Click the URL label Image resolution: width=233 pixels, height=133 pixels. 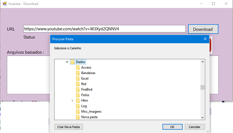tap(11, 29)
